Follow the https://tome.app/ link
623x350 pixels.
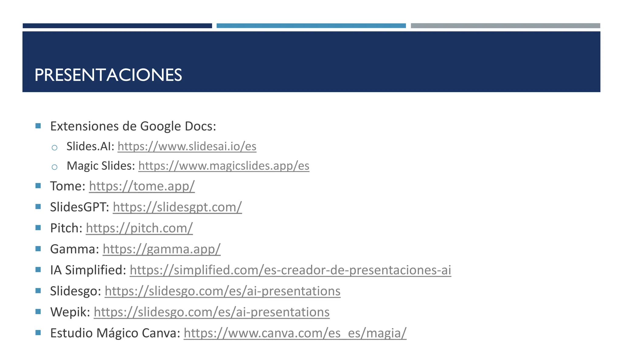click(142, 186)
